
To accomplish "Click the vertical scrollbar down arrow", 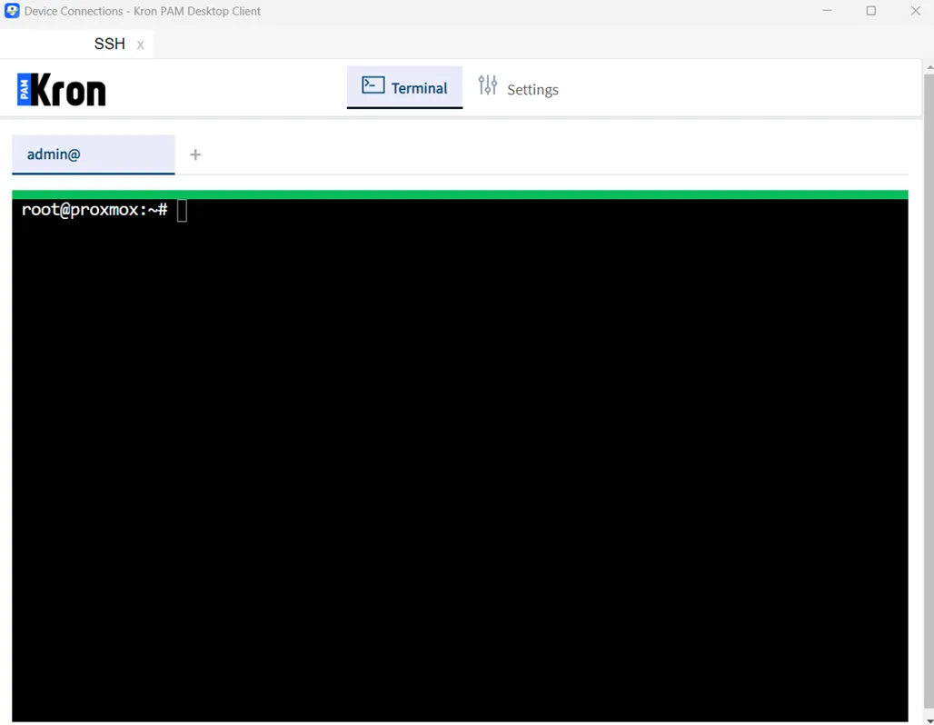I will (x=929, y=720).
